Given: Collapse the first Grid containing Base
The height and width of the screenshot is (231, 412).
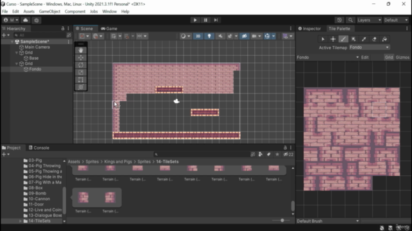Looking at the screenshot, I should pyautogui.click(x=17, y=53).
